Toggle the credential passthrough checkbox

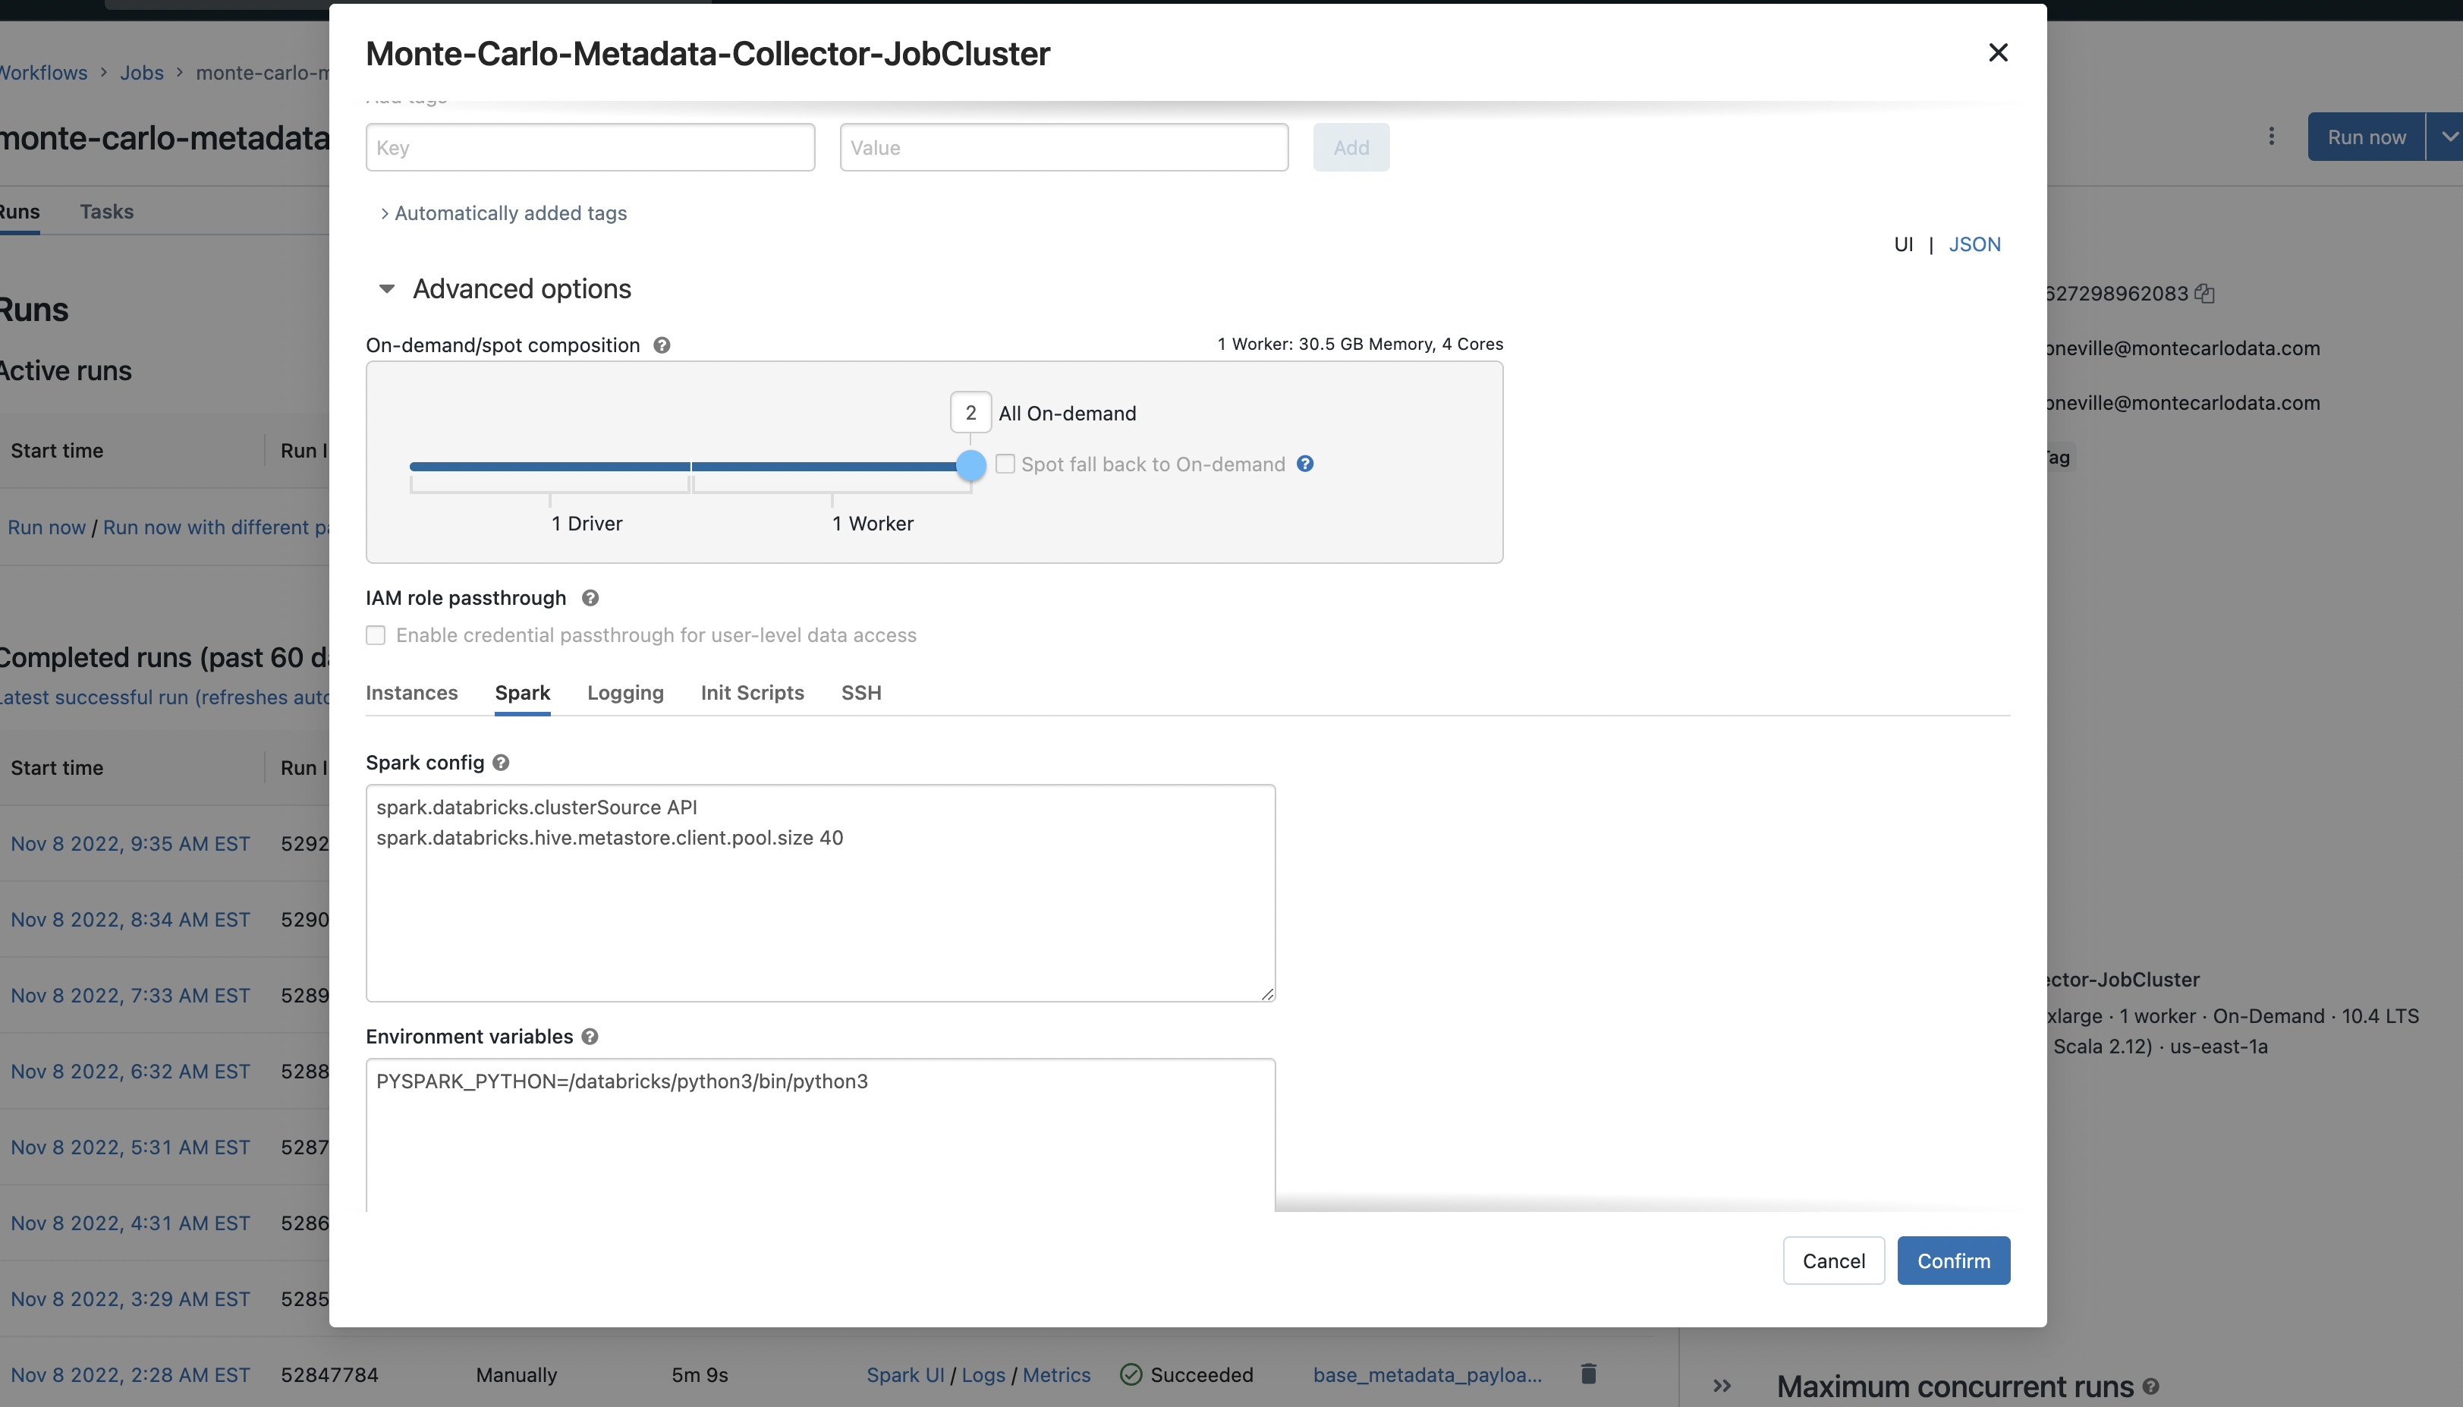click(376, 635)
